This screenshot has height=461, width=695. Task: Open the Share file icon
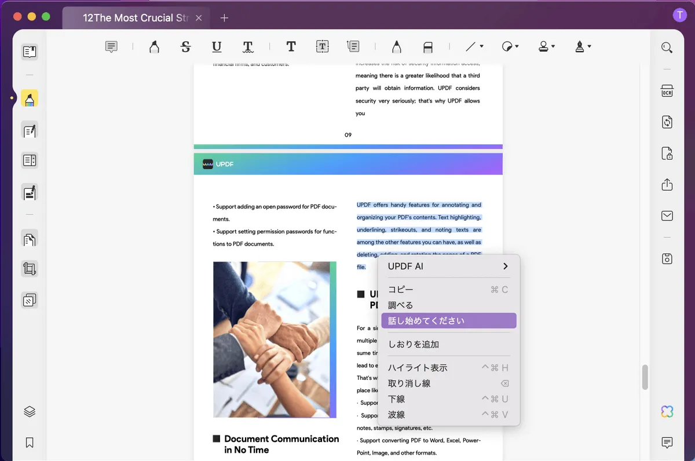click(x=667, y=185)
